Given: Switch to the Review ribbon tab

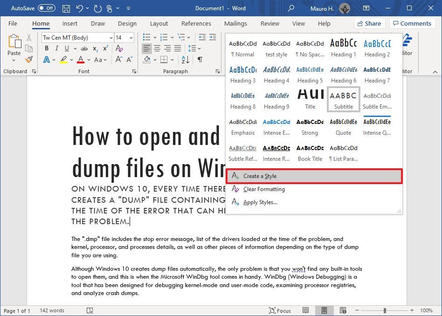Looking at the screenshot, I should (x=269, y=23).
